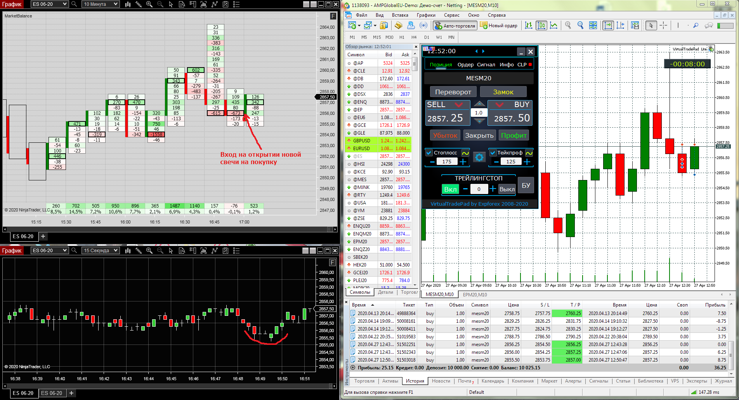Image resolution: width=739 pixels, height=400 pixels.
Task: Click the F button on MarketBalance chart
Action: tap(333, 16)
